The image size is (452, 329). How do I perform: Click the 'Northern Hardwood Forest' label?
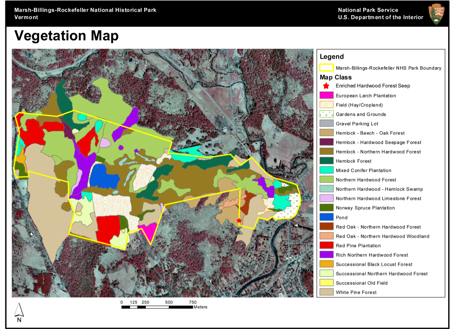coord(366,180)
